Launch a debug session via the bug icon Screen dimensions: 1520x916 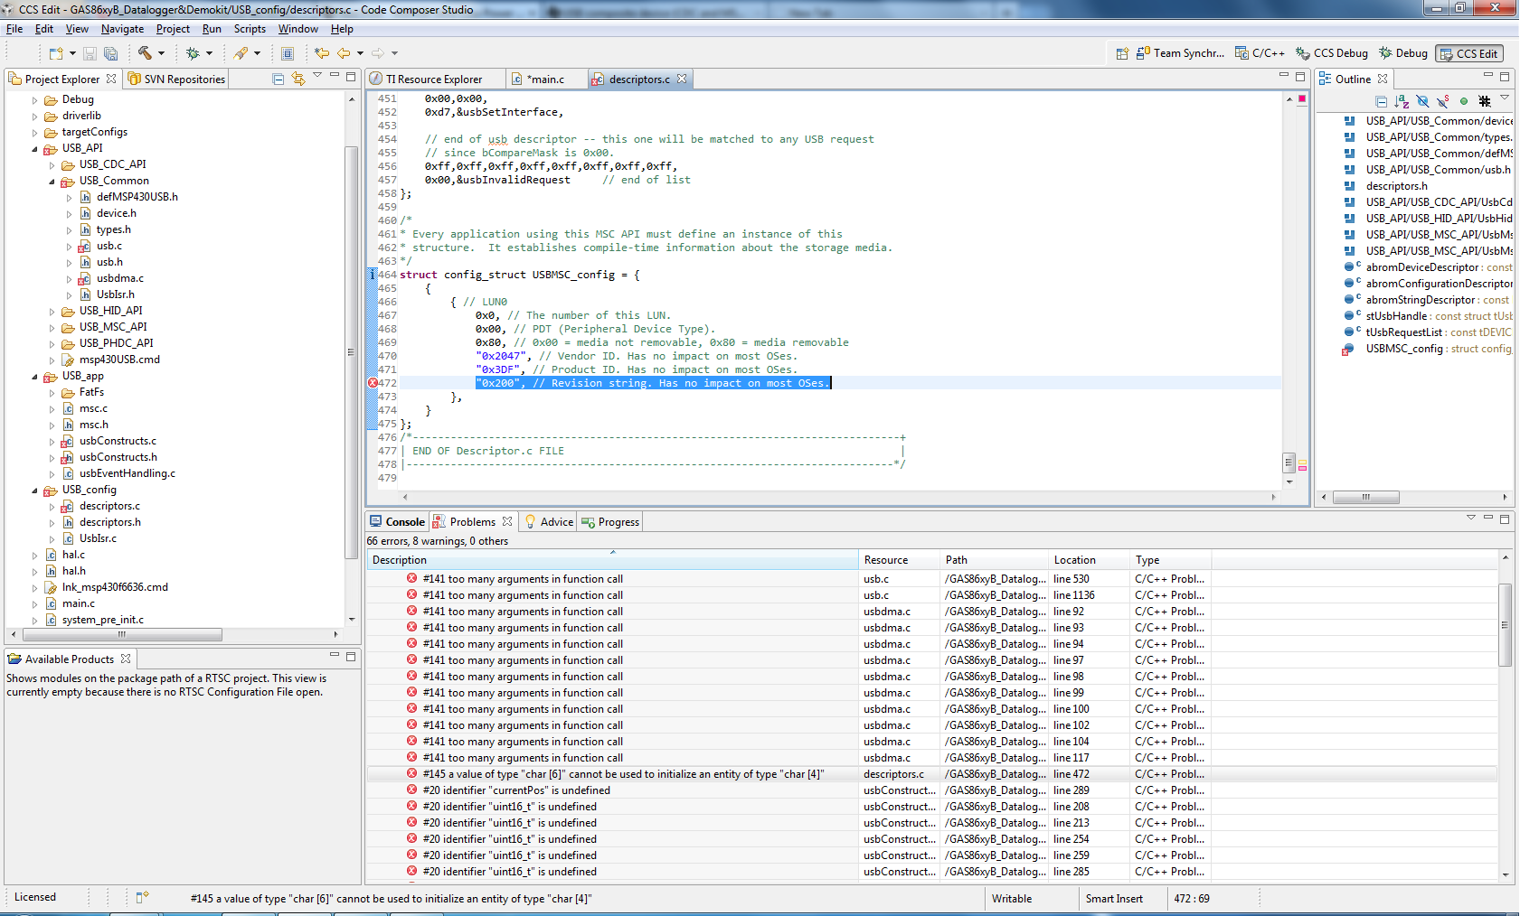click(x=192, y=53)
